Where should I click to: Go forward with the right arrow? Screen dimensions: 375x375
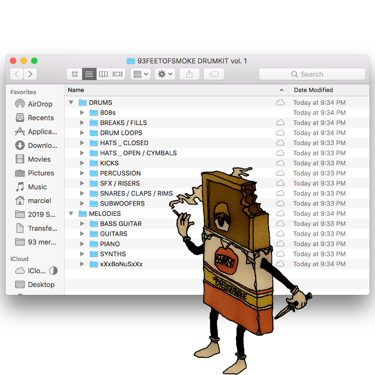(30, 74)
